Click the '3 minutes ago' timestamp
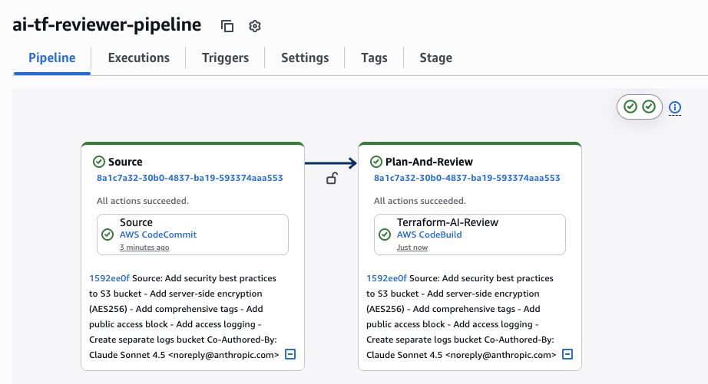 click(144, 247)
